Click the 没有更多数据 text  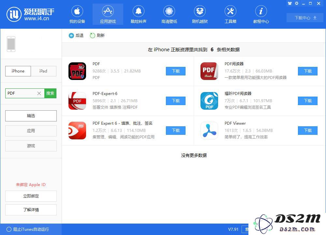(194, 155)
